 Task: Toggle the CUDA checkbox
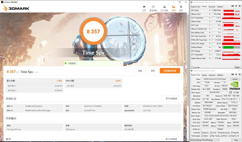tap(211, 133)
